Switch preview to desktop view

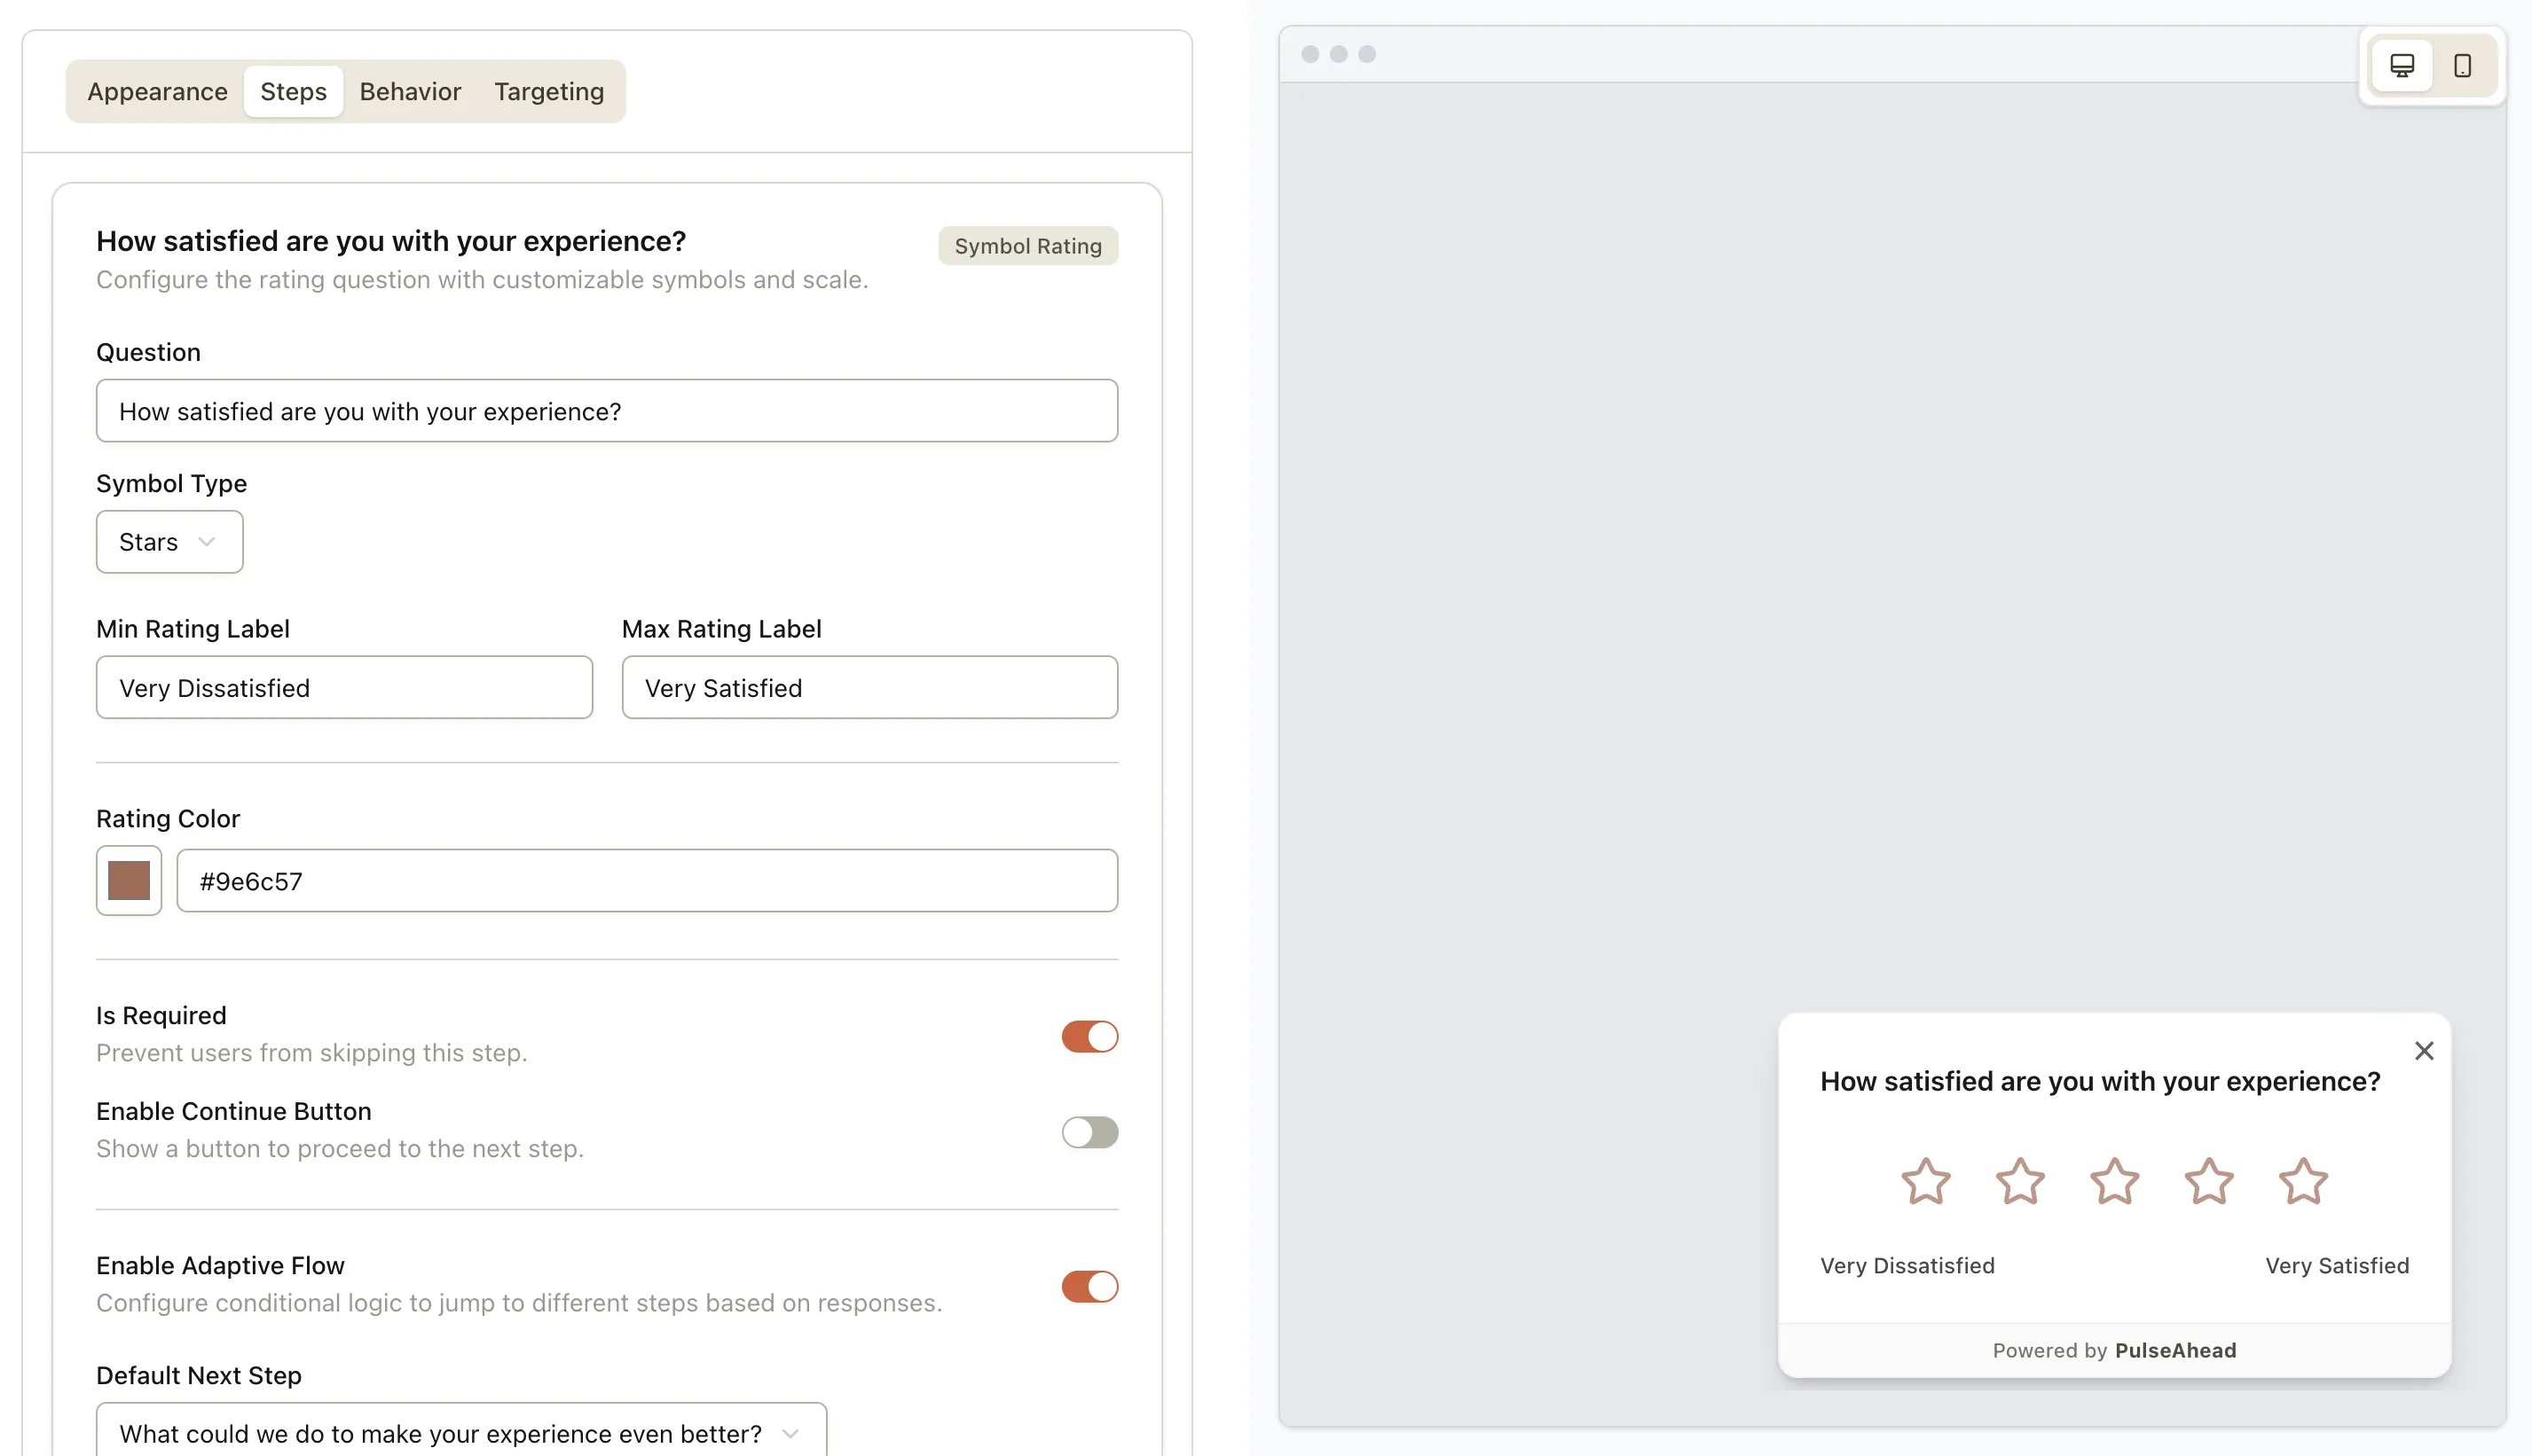(x=2402, y=66)
